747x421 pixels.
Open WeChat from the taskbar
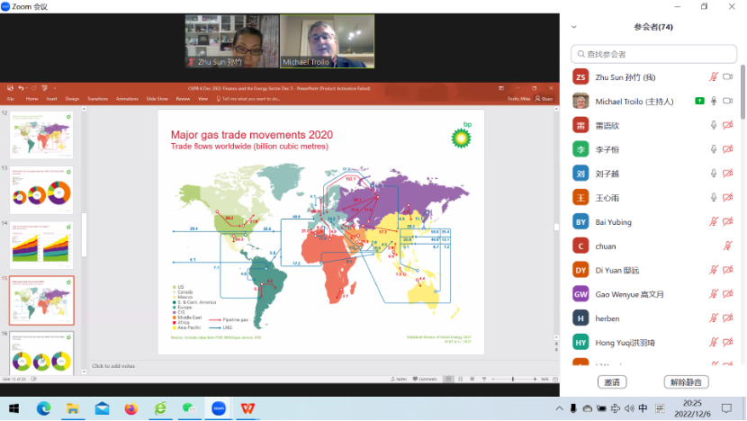coord(188,408)
